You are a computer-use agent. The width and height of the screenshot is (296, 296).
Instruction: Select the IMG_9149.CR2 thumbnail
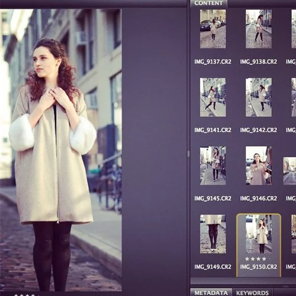[213, 234]
